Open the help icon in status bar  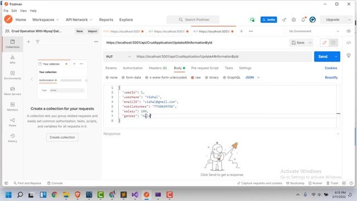[351, 183]
